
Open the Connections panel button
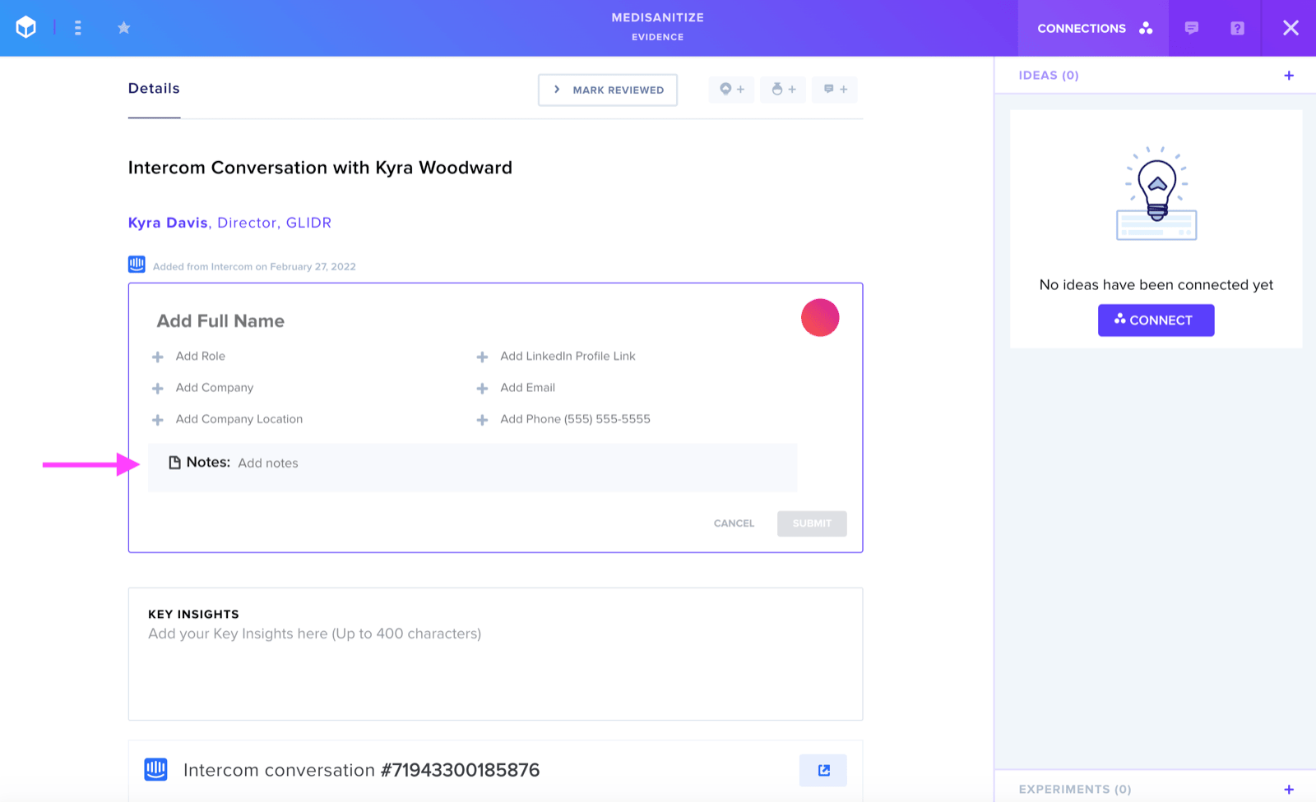(x=1093, y=28)
